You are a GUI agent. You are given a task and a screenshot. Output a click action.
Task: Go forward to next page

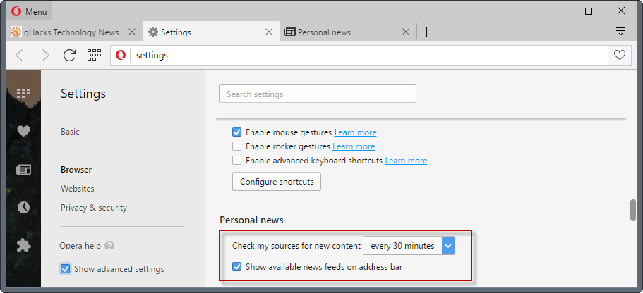45,55
